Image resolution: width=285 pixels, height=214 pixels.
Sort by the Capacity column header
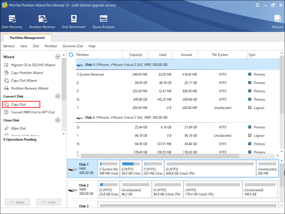tap(135, 54)
